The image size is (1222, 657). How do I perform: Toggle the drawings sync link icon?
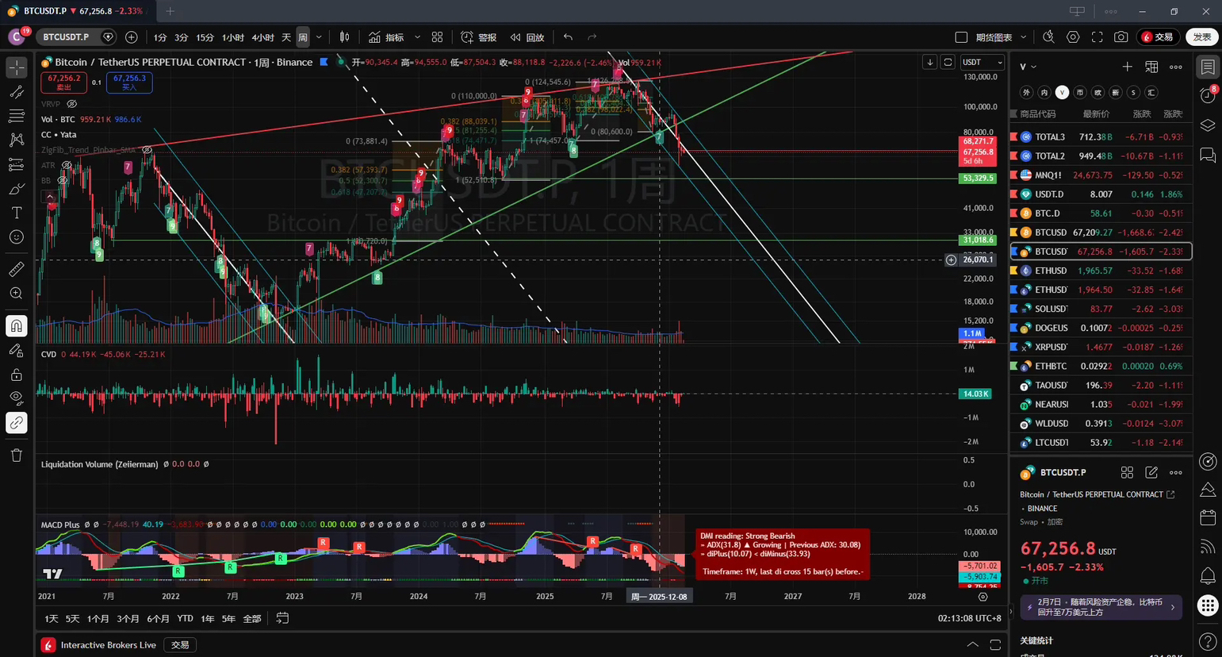[x=16, y=423]
